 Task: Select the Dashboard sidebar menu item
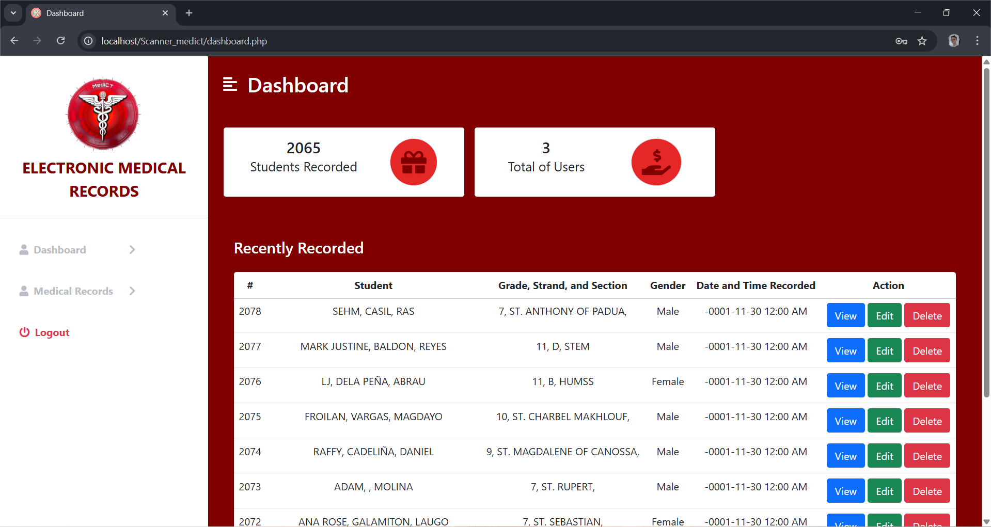click(59, 250)
